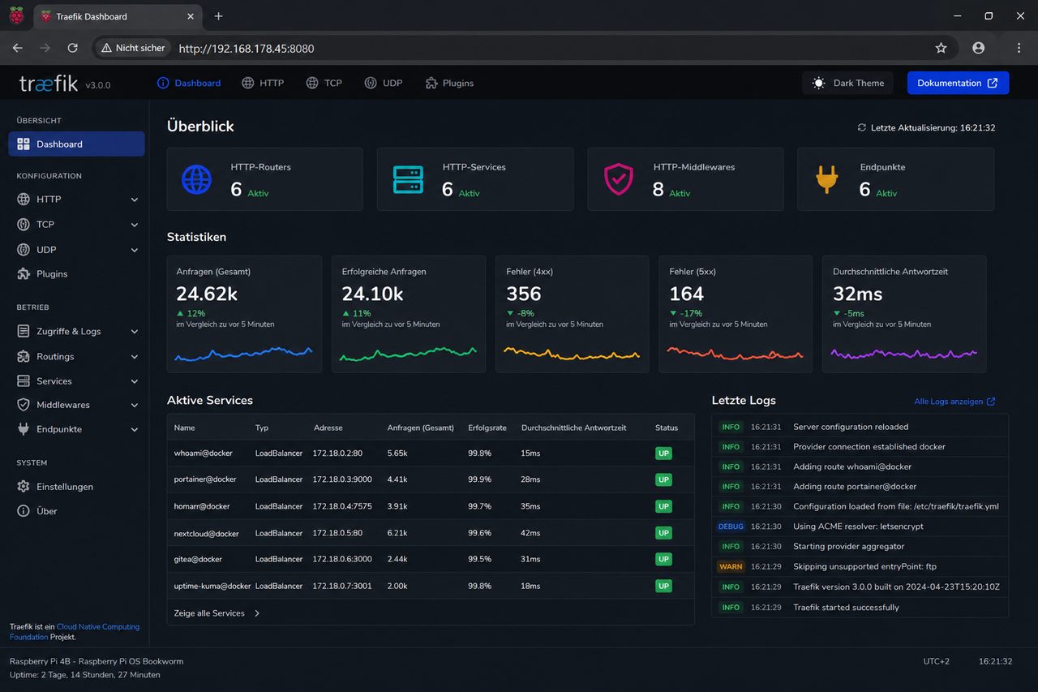Click the Services server icon in sidebar

pos(23,380)
